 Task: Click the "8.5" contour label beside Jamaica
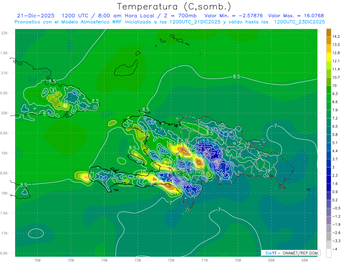[x=24, y=185]
